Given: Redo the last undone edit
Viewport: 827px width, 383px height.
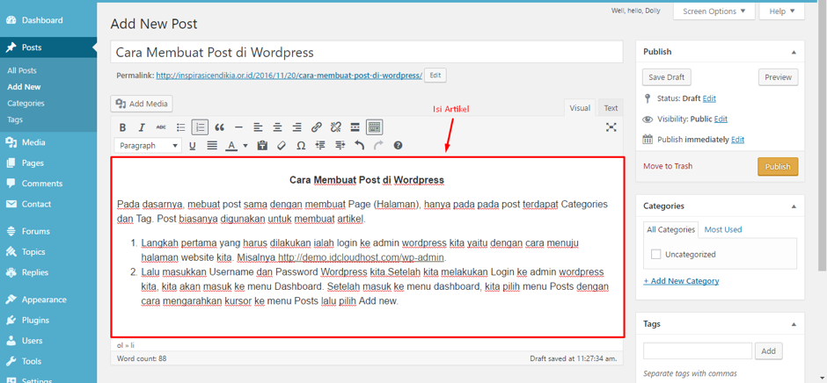Looking at the screenshot, I should click(378, 146).
